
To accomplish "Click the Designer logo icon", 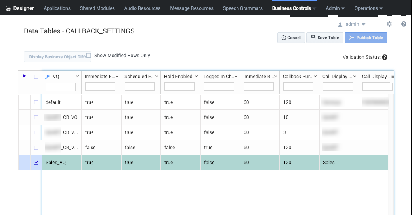I will [8, 8].
